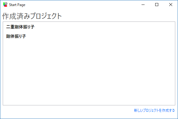This screenshot has height=119, width=178.
Task: Click the Start Page title text
Action: point(17,5)
